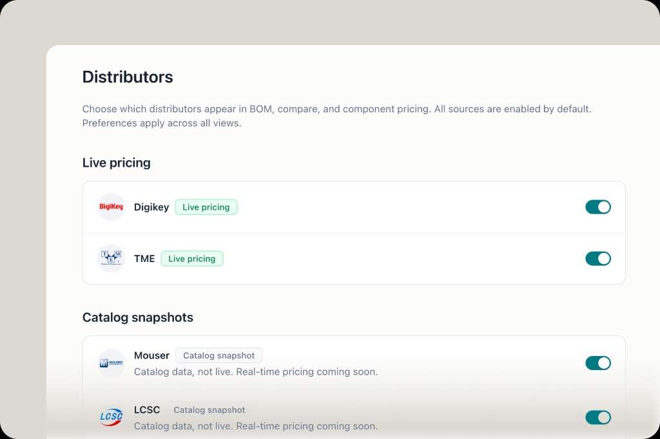Click the TME logo icon
Image resolution: width=660 pixels, height=439 pixels.
pyautogui.click(x=111, y=259)
